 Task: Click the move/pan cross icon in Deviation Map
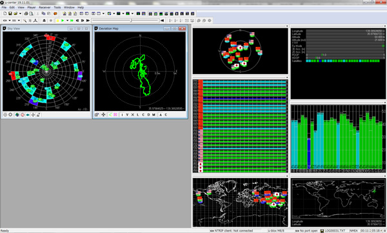tap(103, 115)
